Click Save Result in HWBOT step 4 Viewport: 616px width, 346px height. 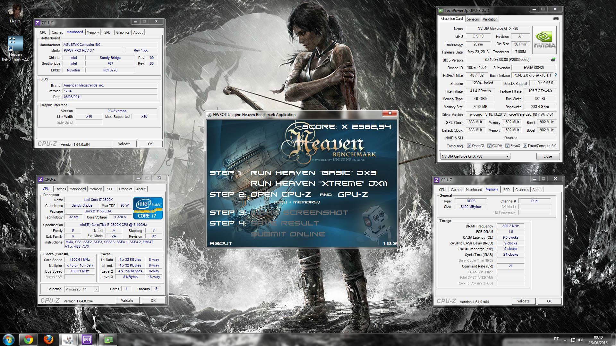pos(285,223)
